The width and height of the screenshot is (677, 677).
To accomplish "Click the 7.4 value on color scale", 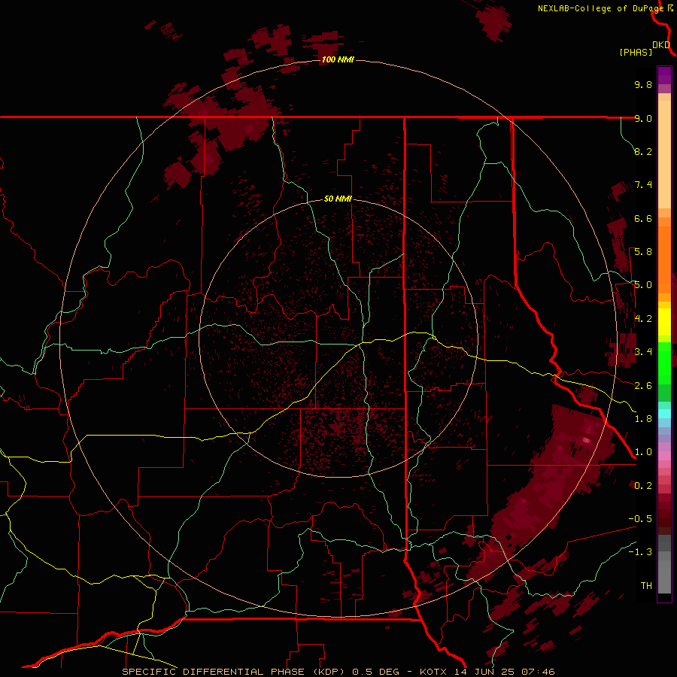I will pyautogui.click(x=643, y=185).
